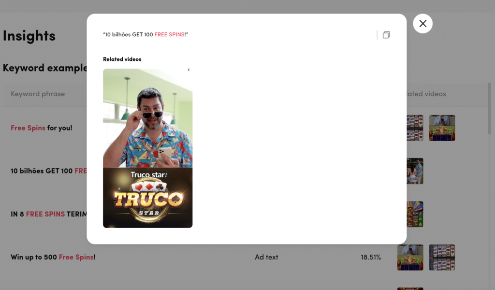Select the quoted "10 bilhões GET 100 FREE SPINS!" phrase

pos(146,34)
